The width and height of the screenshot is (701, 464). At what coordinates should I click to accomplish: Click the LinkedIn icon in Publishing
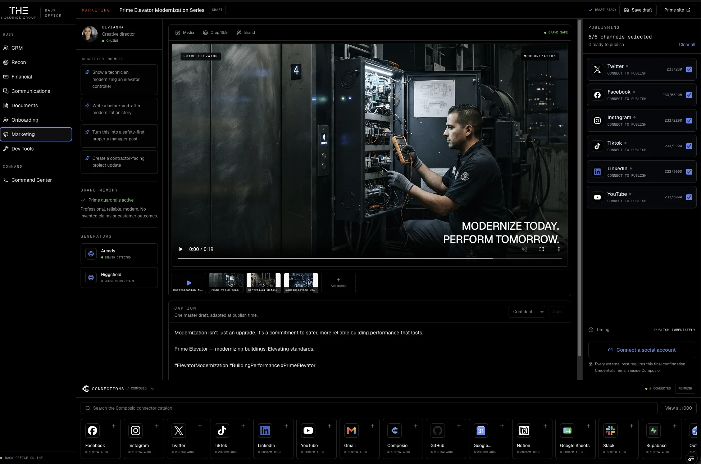point(597,172)
